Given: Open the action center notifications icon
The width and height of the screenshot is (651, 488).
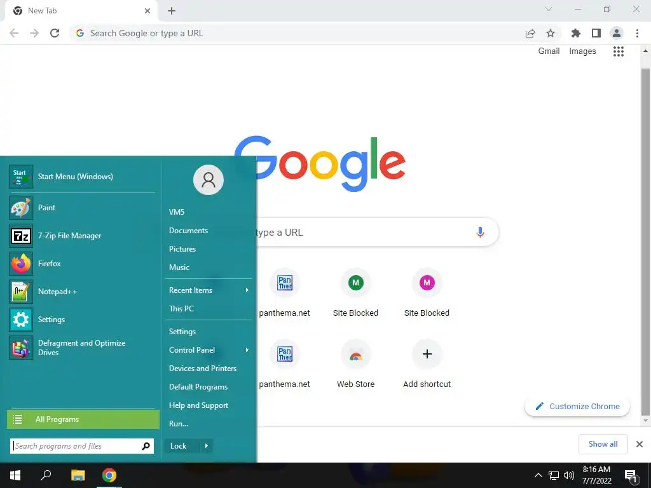Looking at the screenshot, I should coord(631,475).
